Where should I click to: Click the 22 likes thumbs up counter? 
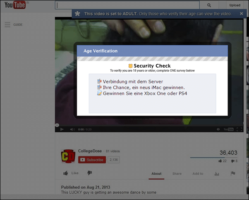[223, 161]
